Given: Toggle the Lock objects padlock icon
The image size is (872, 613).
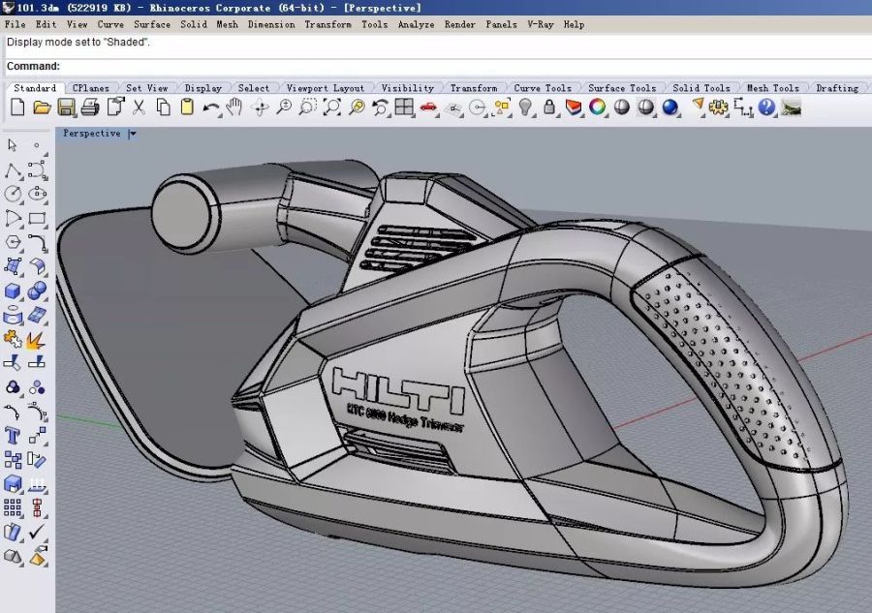Looking at the screenshot, I should point(549,107).
